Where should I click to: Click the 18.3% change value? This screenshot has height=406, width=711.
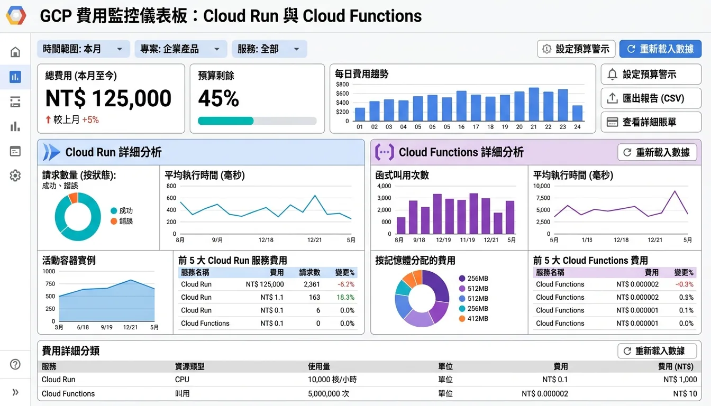(345, 297)
